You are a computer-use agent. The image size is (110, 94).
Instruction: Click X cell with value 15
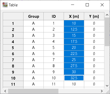point(74,35)
